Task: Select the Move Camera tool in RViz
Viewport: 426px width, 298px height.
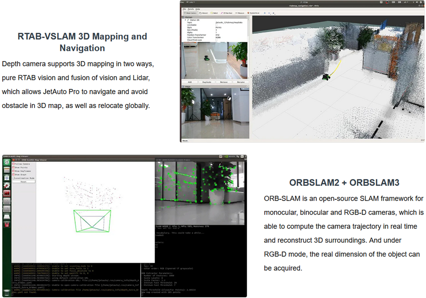Action: tap(190, 13)
